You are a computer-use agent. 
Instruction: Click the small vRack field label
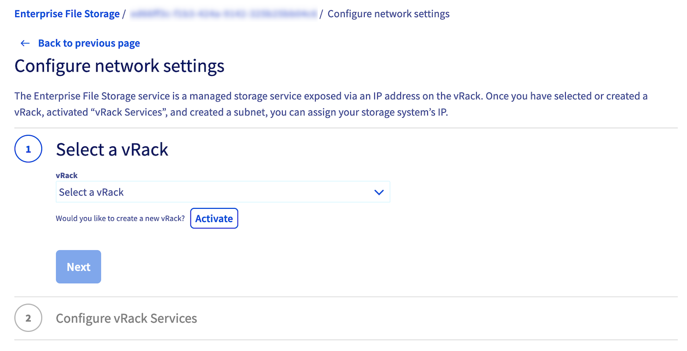pyautogui.click(x=67, y=175)
